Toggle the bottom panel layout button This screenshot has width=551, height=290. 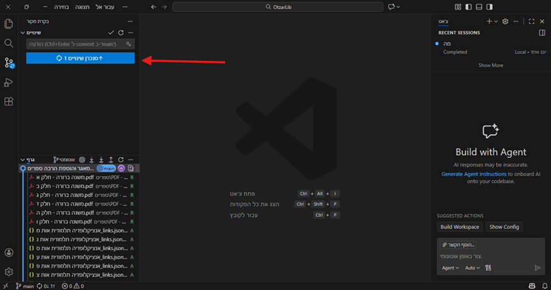(x=479, y=7)
